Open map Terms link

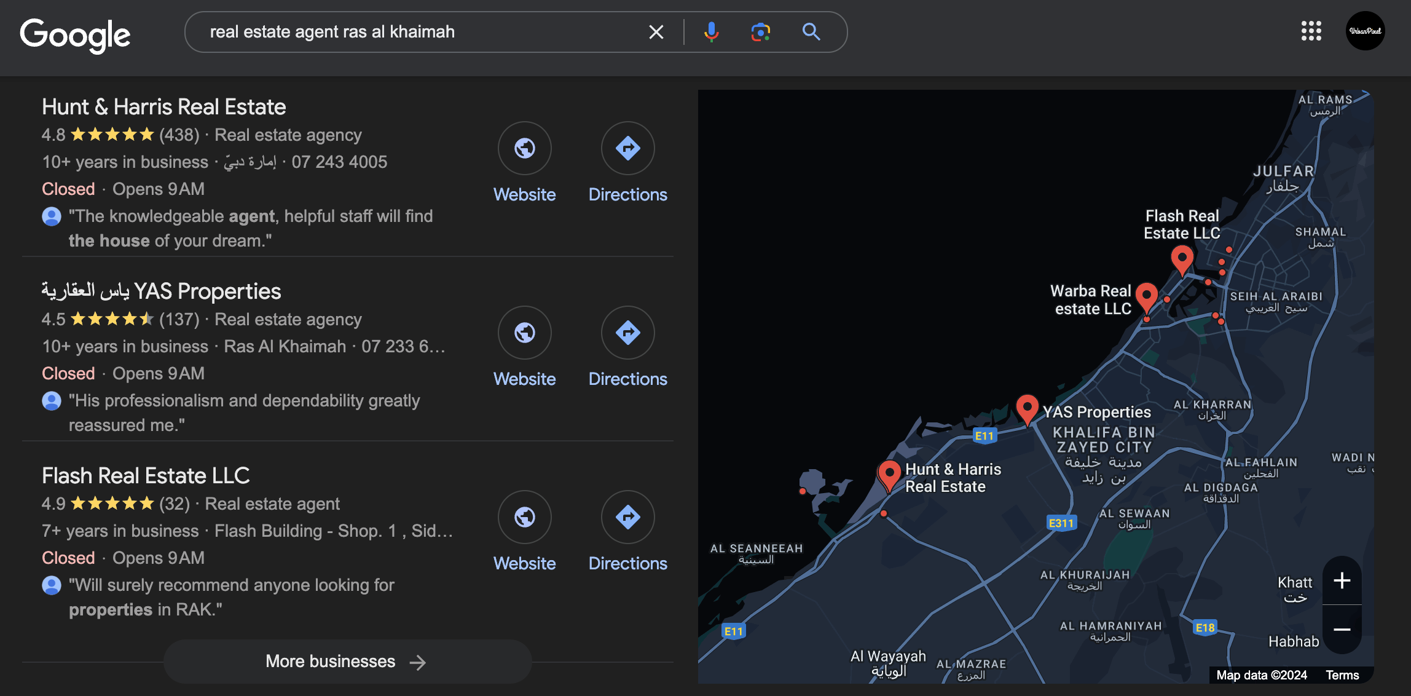pos(1342,675)
